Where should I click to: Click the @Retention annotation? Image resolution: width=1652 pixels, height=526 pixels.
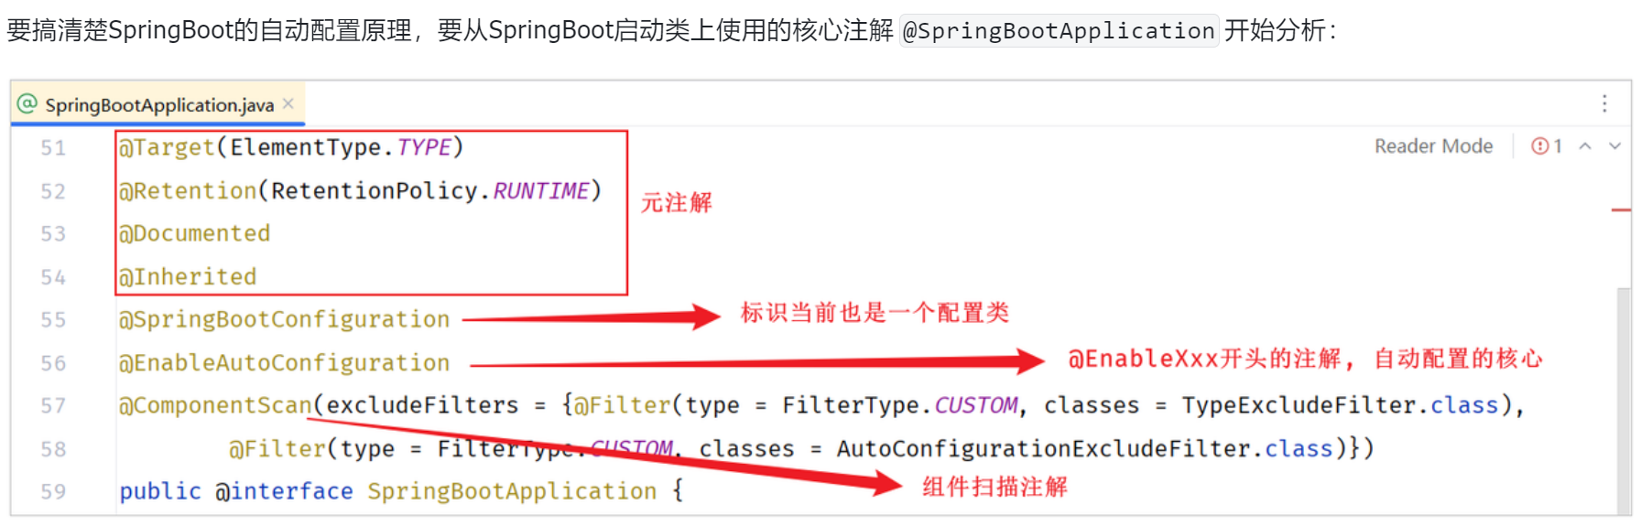[188, 190]
